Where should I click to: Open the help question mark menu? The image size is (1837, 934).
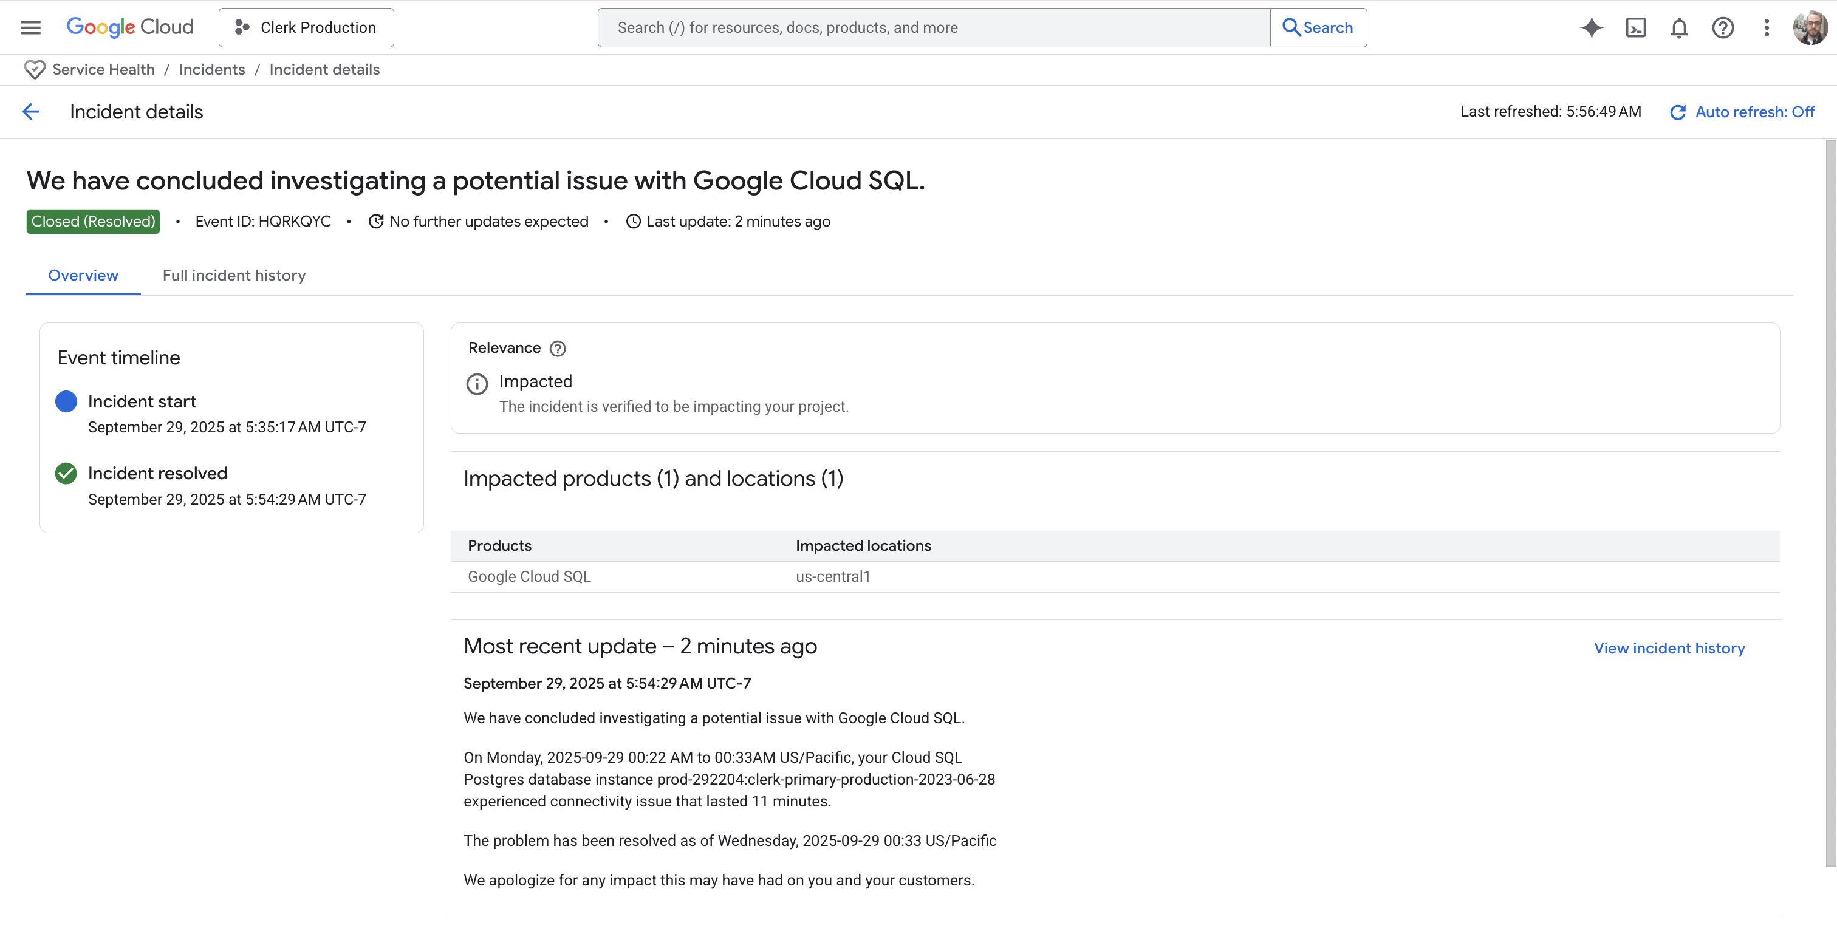1722,27
